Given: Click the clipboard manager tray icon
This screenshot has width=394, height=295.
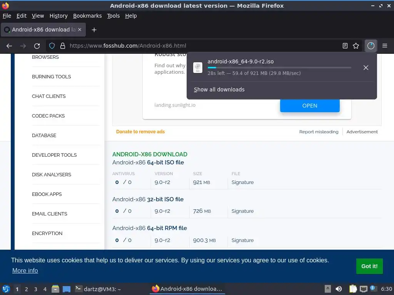Looking at the screenshot, I should 353,289.
